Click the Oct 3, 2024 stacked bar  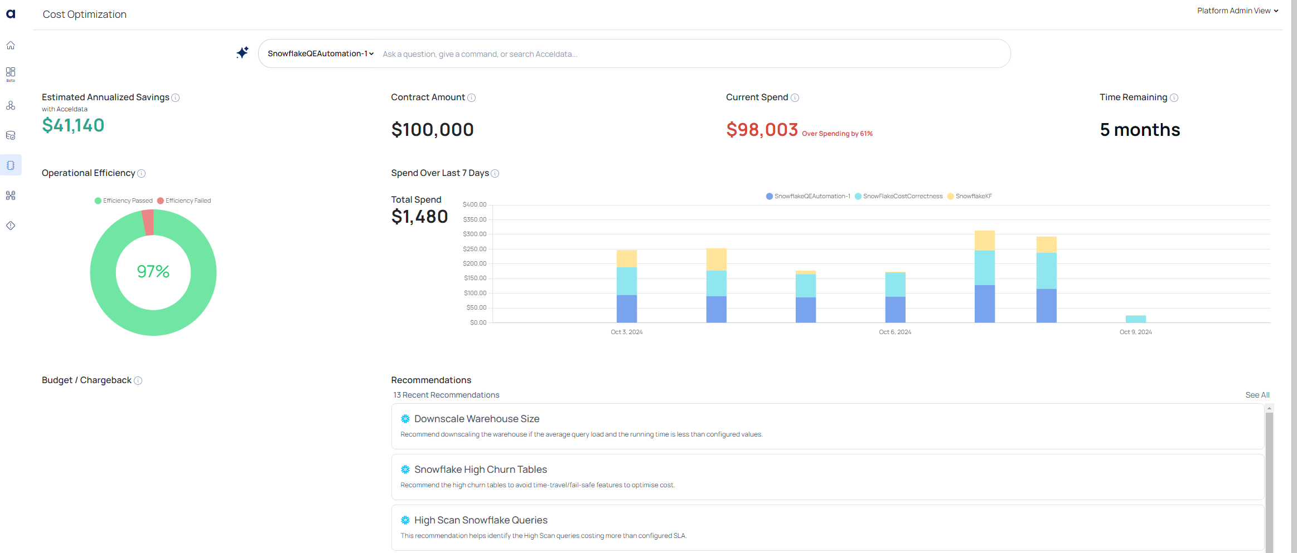[x=627, y=286]
